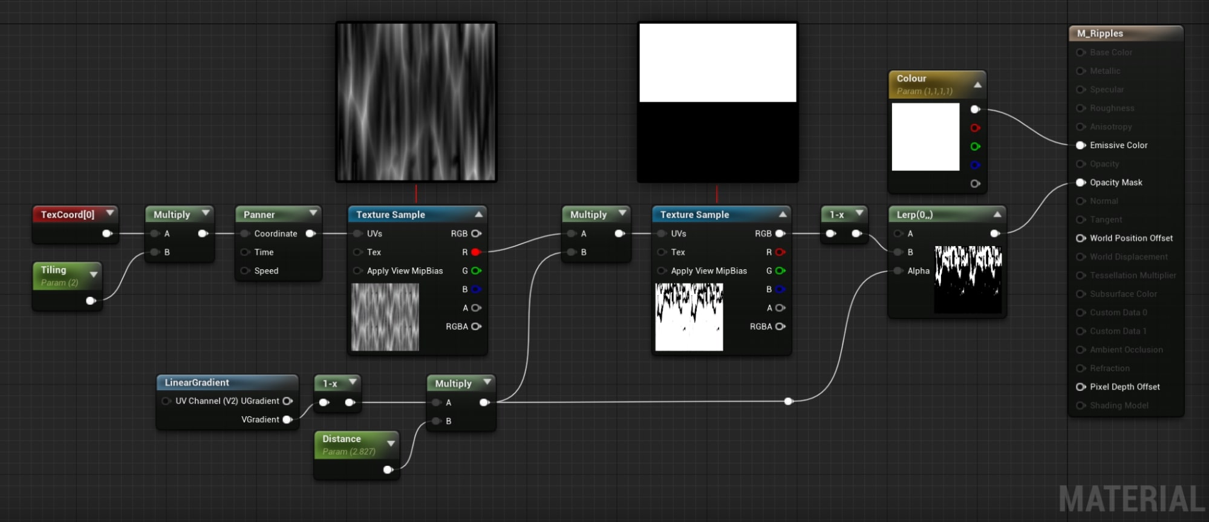Click the Base Color pin on M_Ripples

click(x=1081, y=53)
